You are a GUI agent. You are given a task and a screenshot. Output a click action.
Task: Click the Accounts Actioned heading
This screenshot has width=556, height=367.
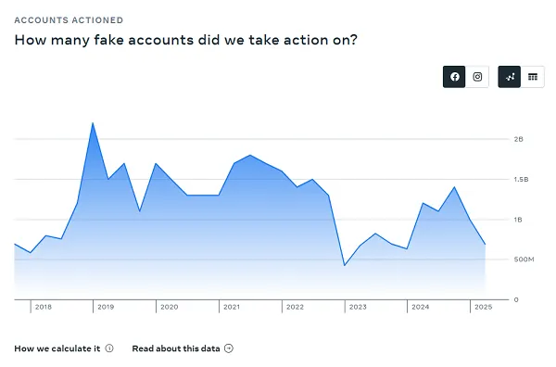[x=69, y=20]
